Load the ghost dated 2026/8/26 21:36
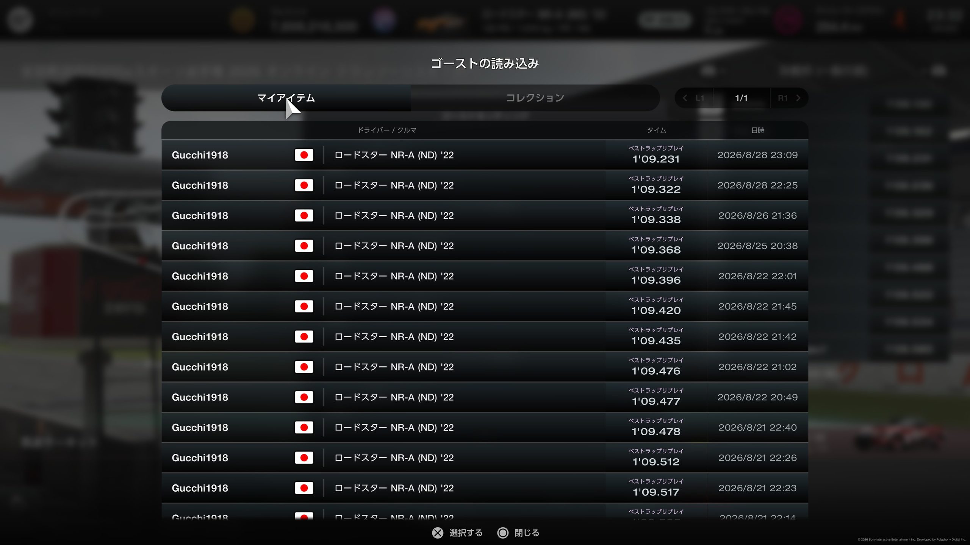Viewport: 970px width, 545px height. pos(485,215)
